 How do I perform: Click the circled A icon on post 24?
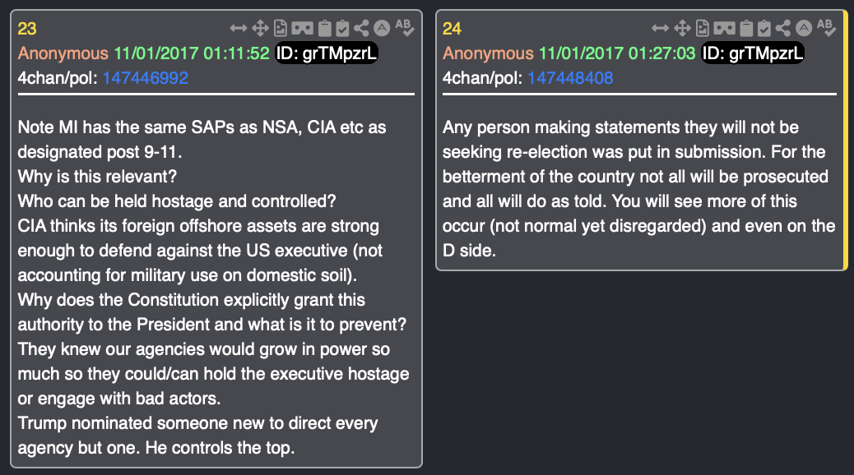coord(804,28)
